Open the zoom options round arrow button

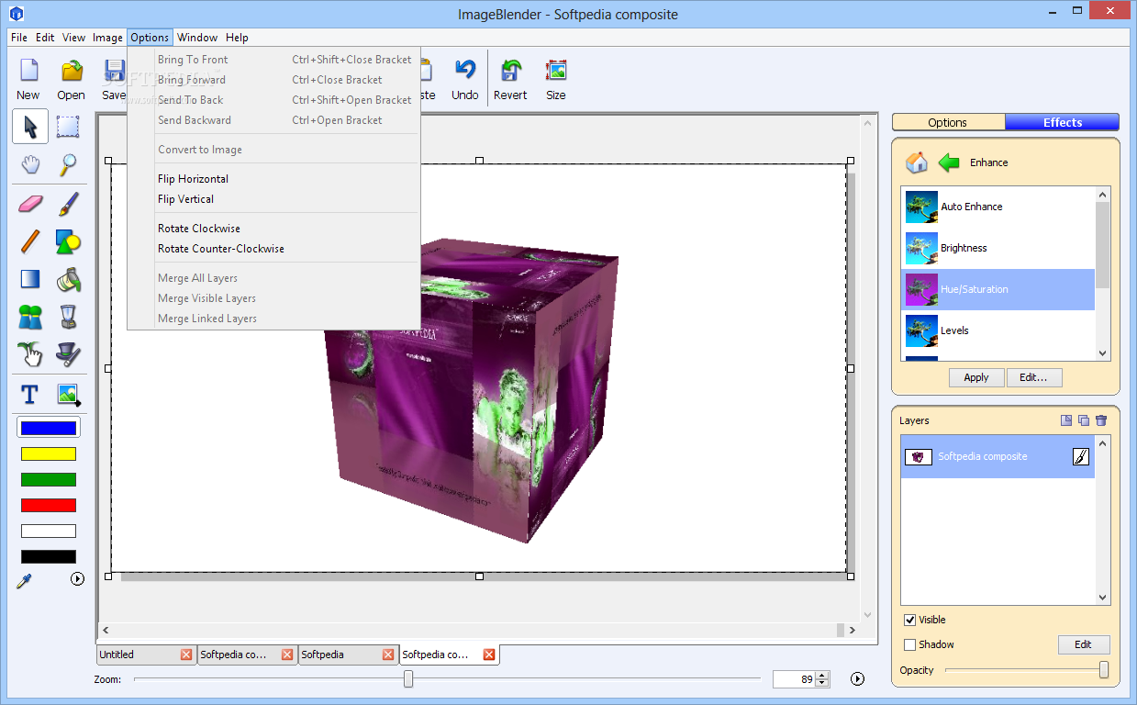[857, 679]
